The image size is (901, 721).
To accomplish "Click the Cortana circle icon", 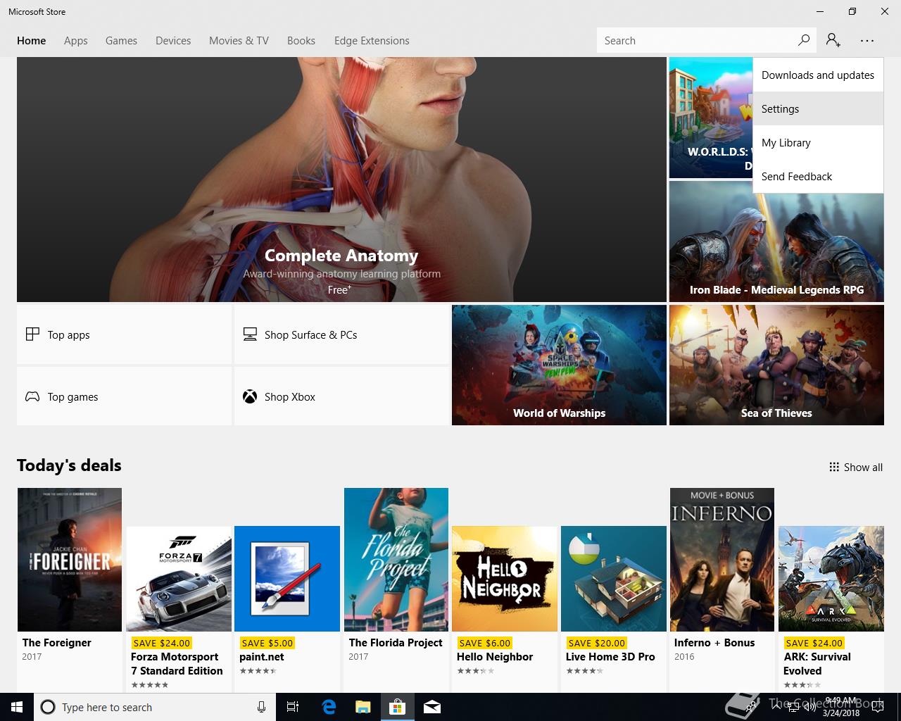I will (48, 707).
